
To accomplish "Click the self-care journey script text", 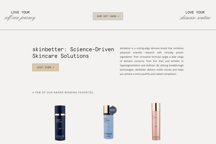I will click(20, 18).
